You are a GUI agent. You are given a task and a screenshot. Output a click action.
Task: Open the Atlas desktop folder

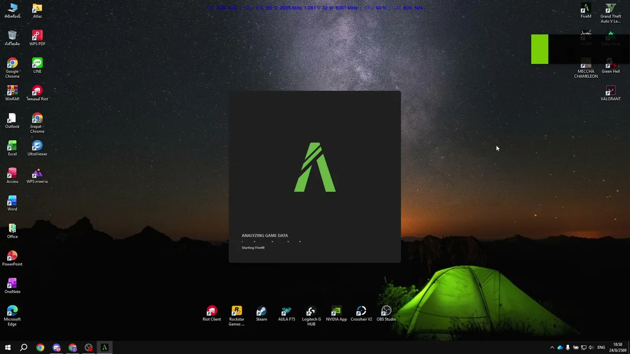pyautogui.click(x=37, y=11)
